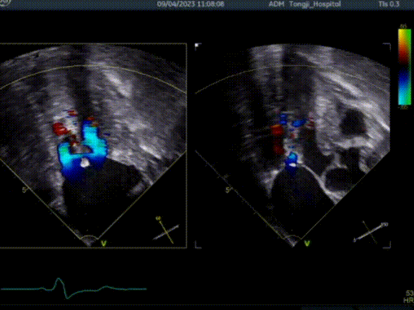Click the HR label at bottom right
The width and height of the screenshot is (414, 310).
tap(408, 301)
